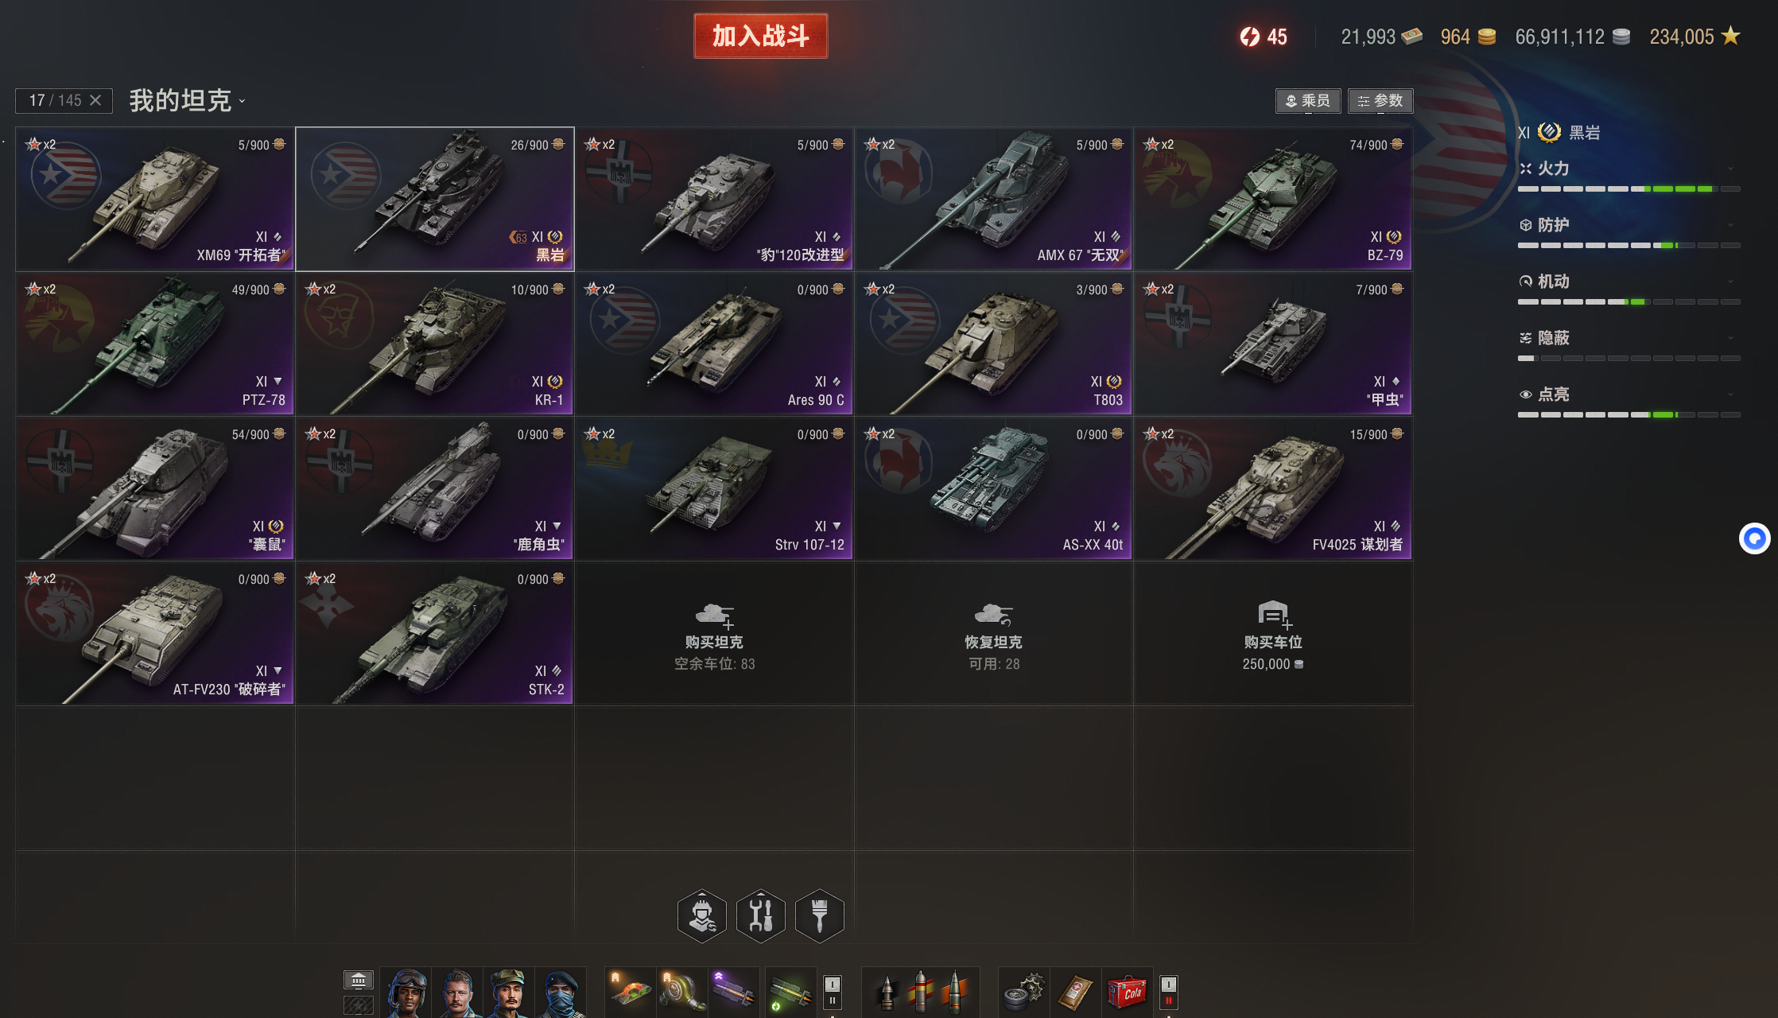Select the turbocharger equipment slot

click(682, 992)
